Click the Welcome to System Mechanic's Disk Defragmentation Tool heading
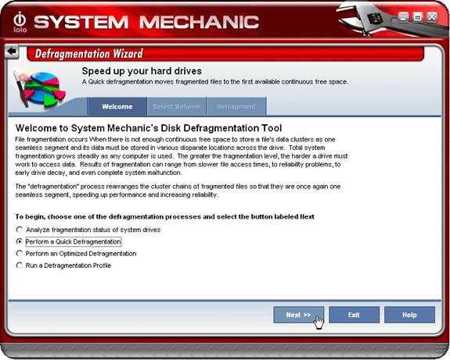Viewport: 450px width, 360px height. coord(149,128)
